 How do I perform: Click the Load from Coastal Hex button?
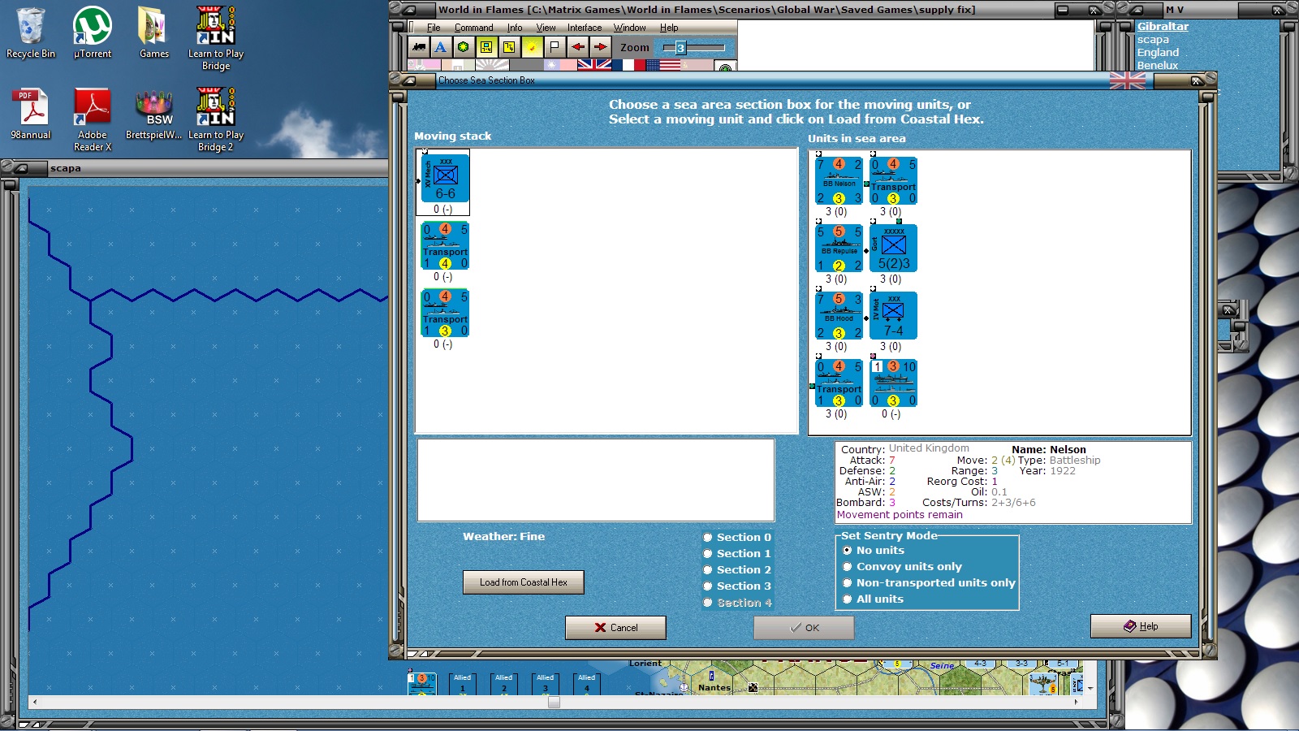(524, 582)
